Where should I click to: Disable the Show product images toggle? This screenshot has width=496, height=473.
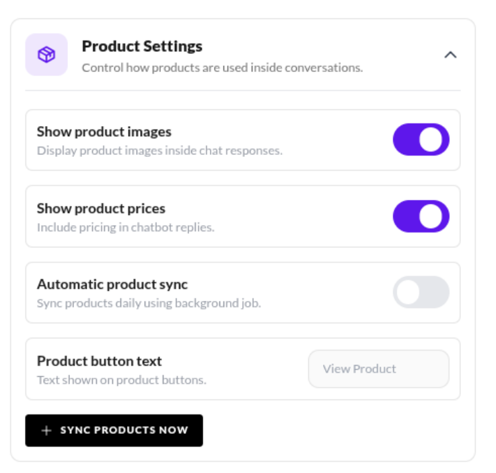pyautogui.click(x=421, y=139)
